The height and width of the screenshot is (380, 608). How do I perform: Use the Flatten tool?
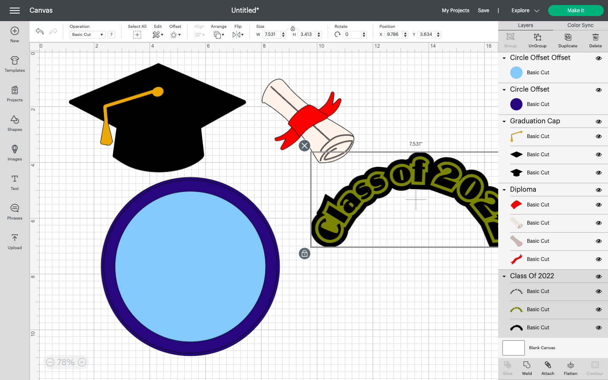pos(570,368)
